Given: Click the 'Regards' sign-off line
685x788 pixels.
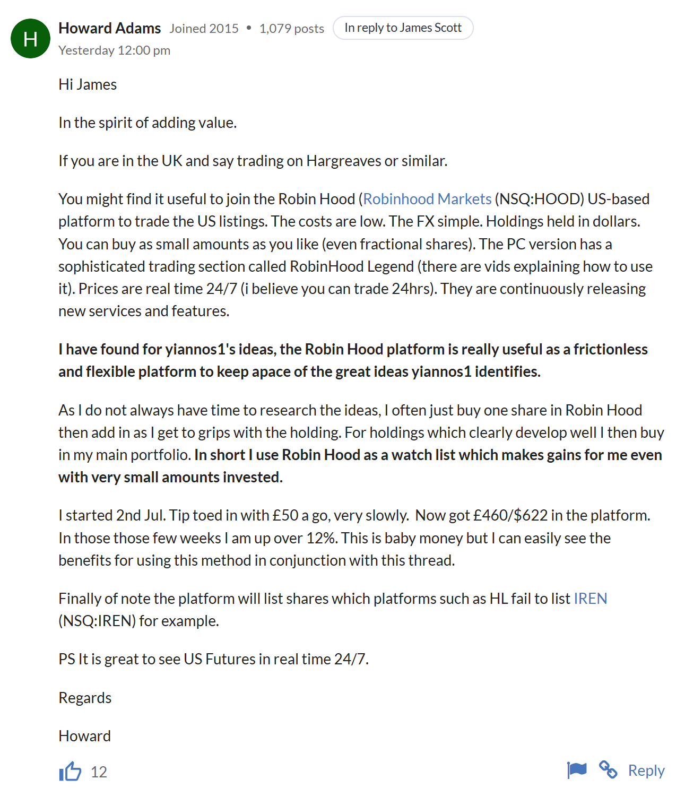Looking at the screenshot, I should (85, 698).
